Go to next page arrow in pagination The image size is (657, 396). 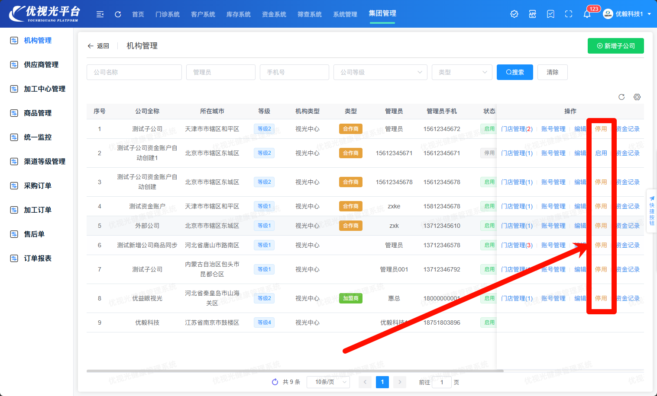pyautogui.click(x=400, y=382)
